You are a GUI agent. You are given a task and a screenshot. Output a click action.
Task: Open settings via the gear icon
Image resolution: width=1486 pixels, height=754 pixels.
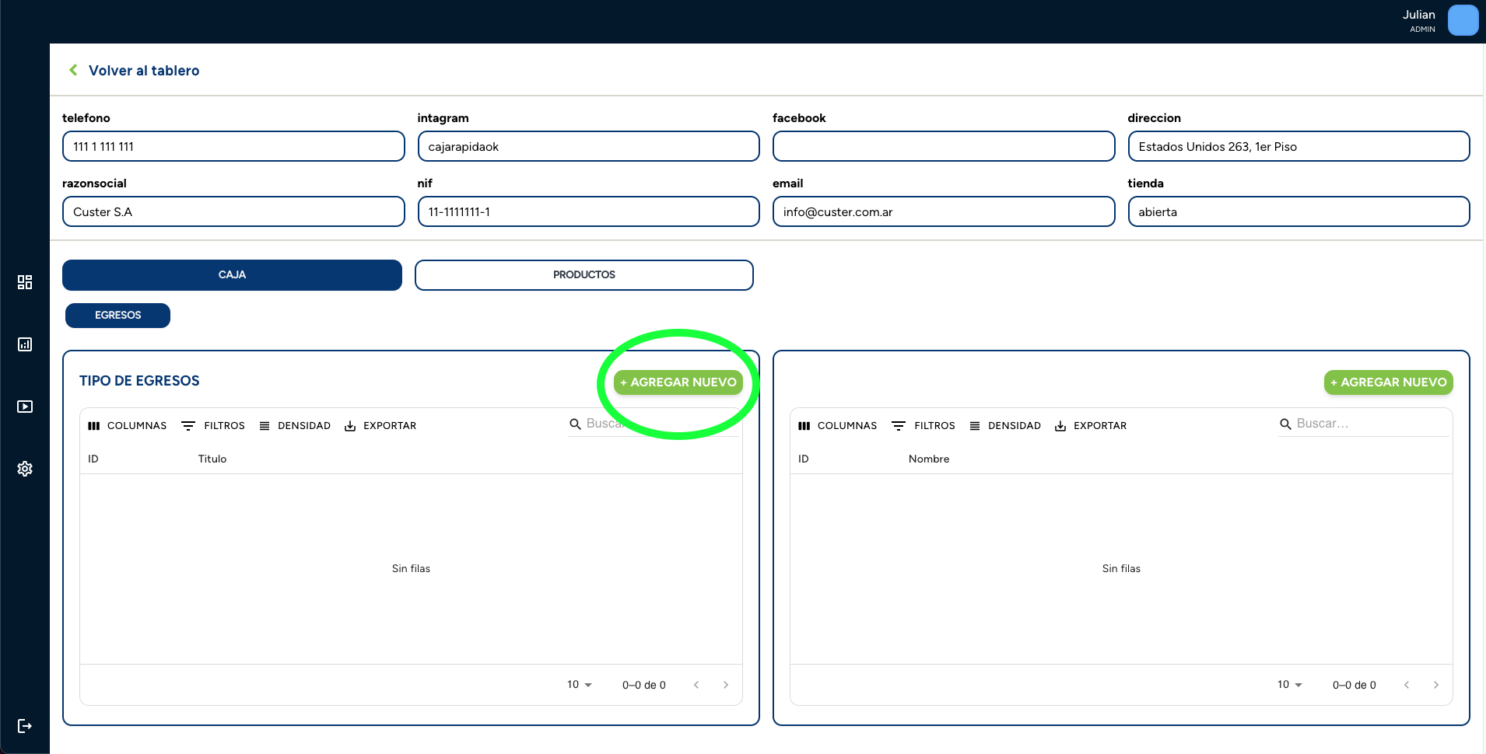(x=25, y=468)
